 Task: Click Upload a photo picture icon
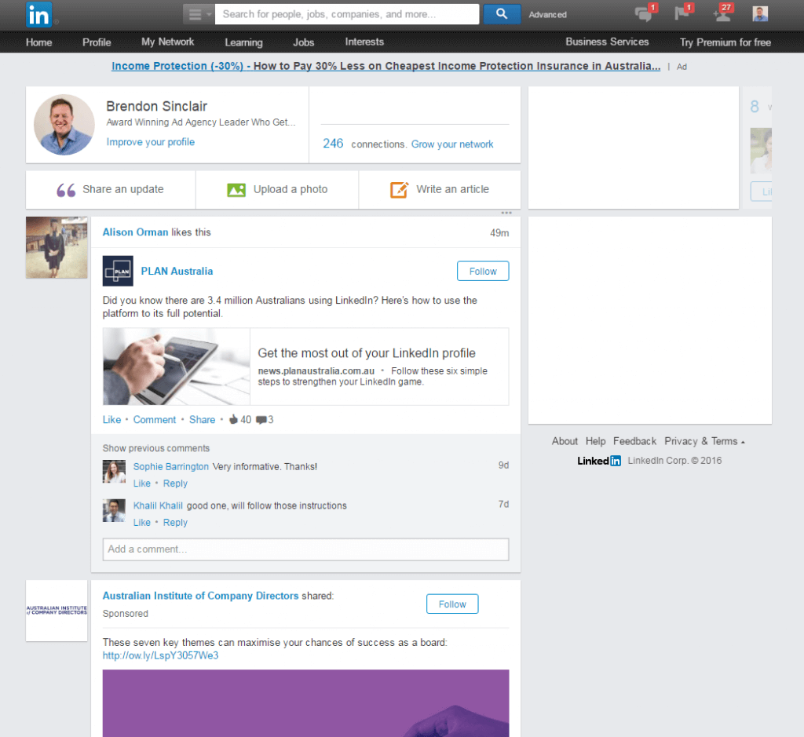click(x=236, y=190)
